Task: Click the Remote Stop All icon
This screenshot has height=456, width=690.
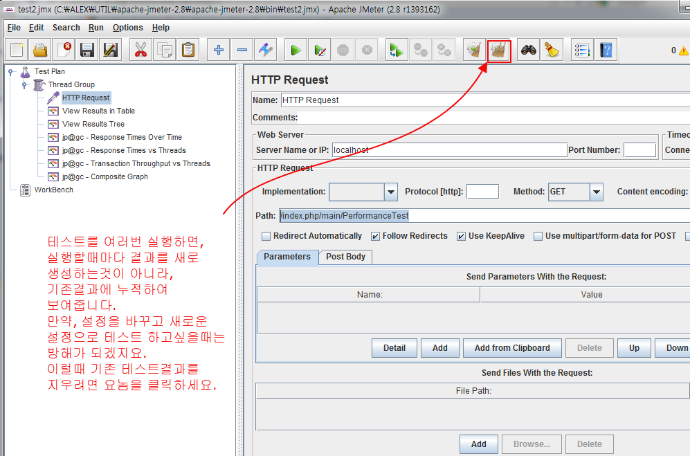Action: click(420, 51)
